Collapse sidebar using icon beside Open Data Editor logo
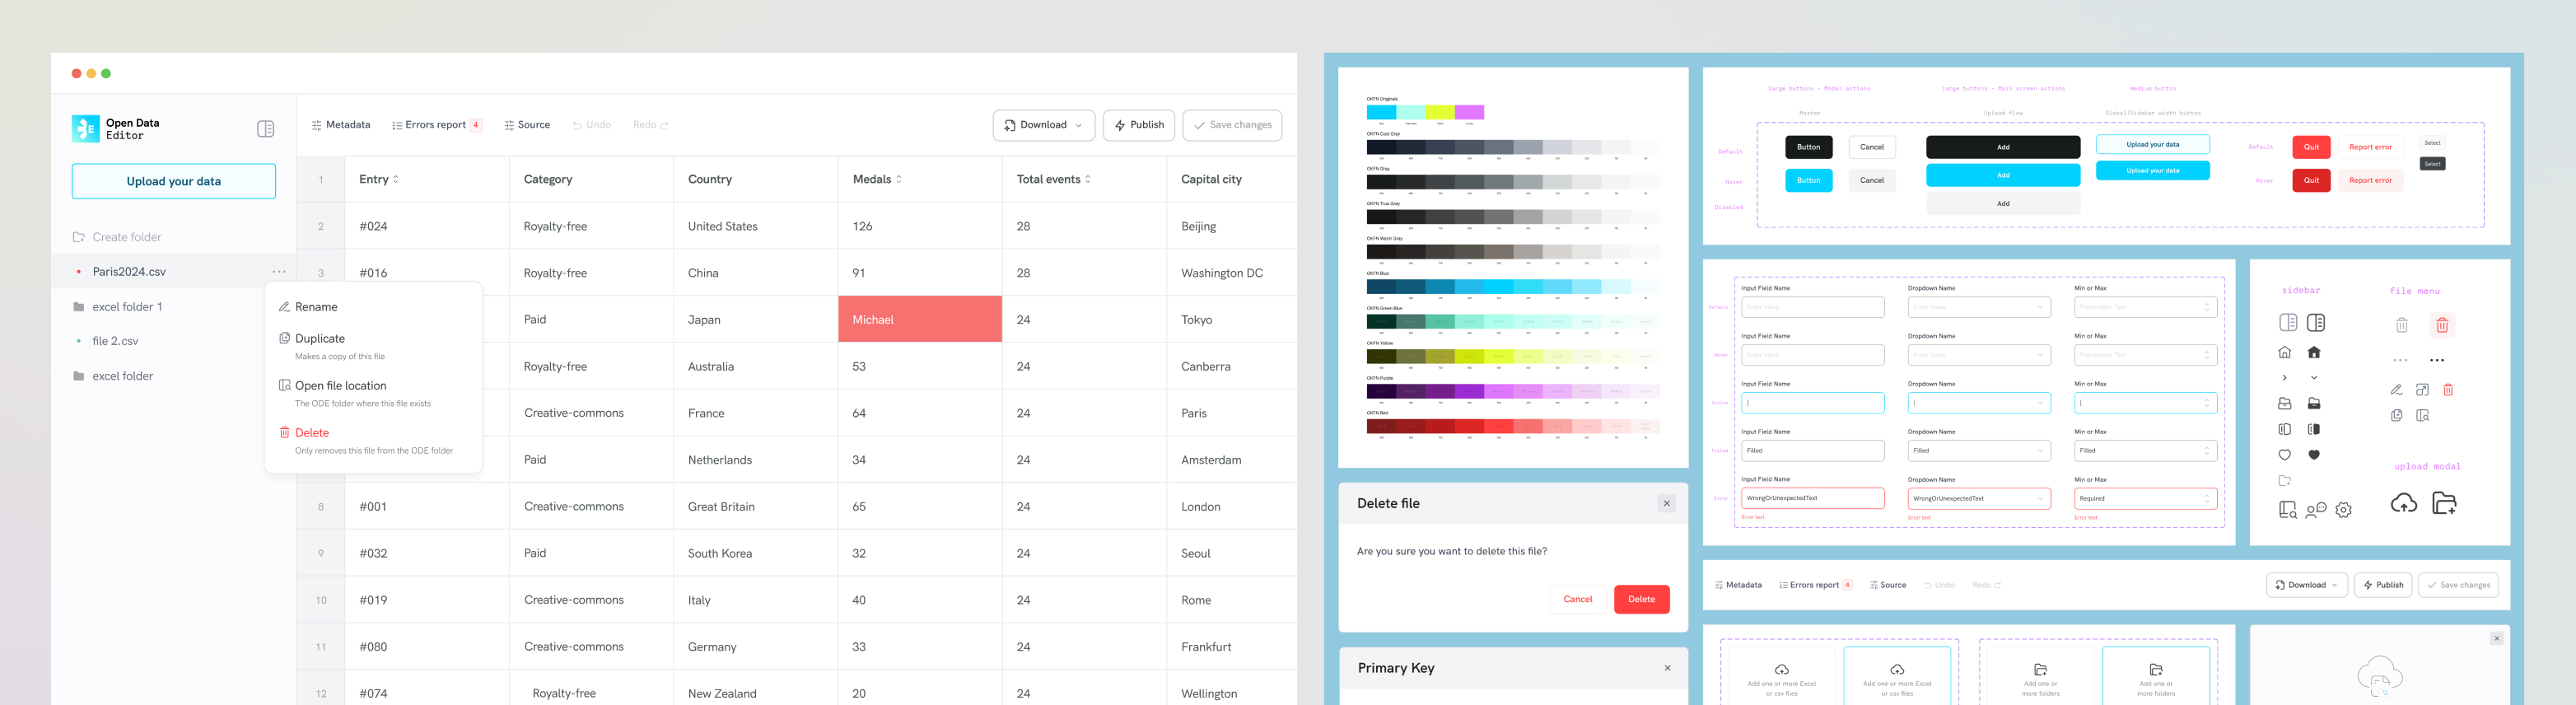 265,129
